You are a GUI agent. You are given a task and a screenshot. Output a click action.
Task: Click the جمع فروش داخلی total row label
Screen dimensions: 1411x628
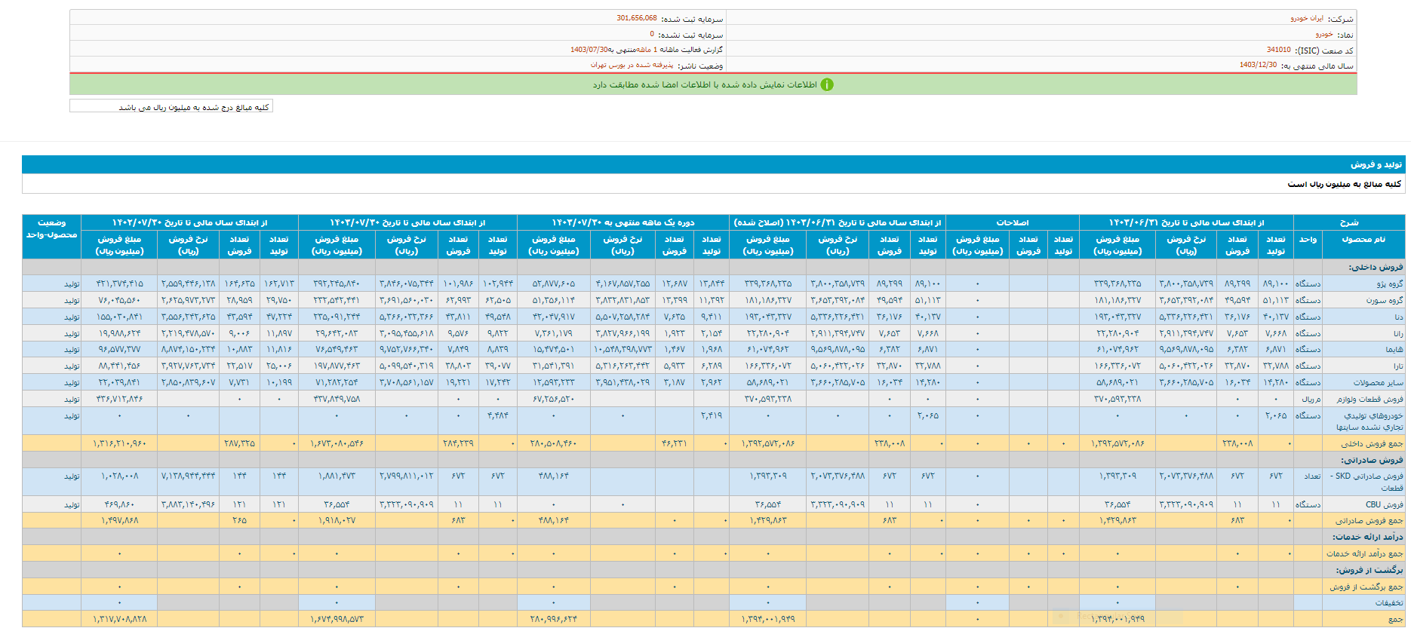1372,444
